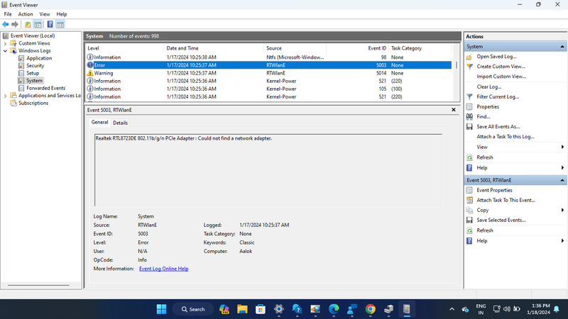Collapse Windows Logs tree node
Screen dimensions: 568x319
[x=5, y=51]
